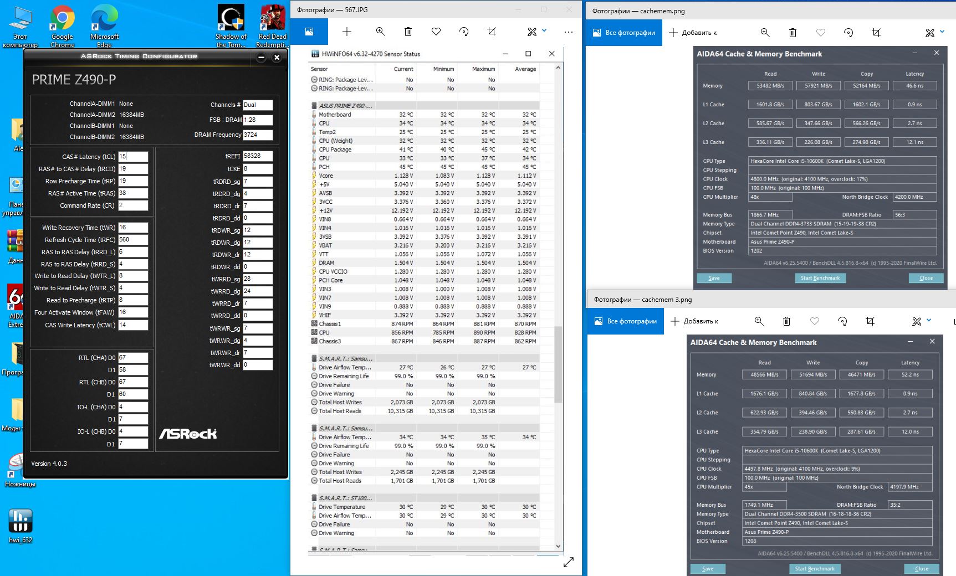
Task: Open the edit and create tool in the cachemem 3.png window
Action: coord(917,321)
